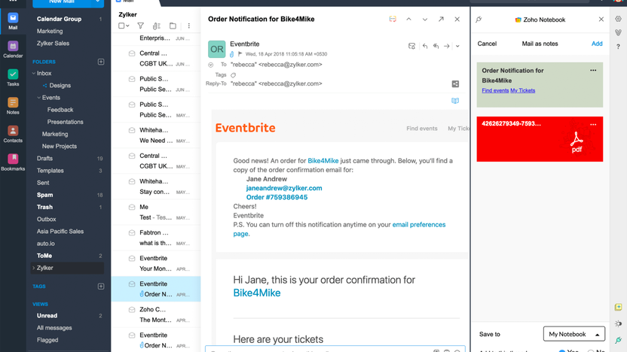The width and height of the screenshot is (627, 352).
Task: Open the sort options icon in list toolbar
Action: [156, 26]
